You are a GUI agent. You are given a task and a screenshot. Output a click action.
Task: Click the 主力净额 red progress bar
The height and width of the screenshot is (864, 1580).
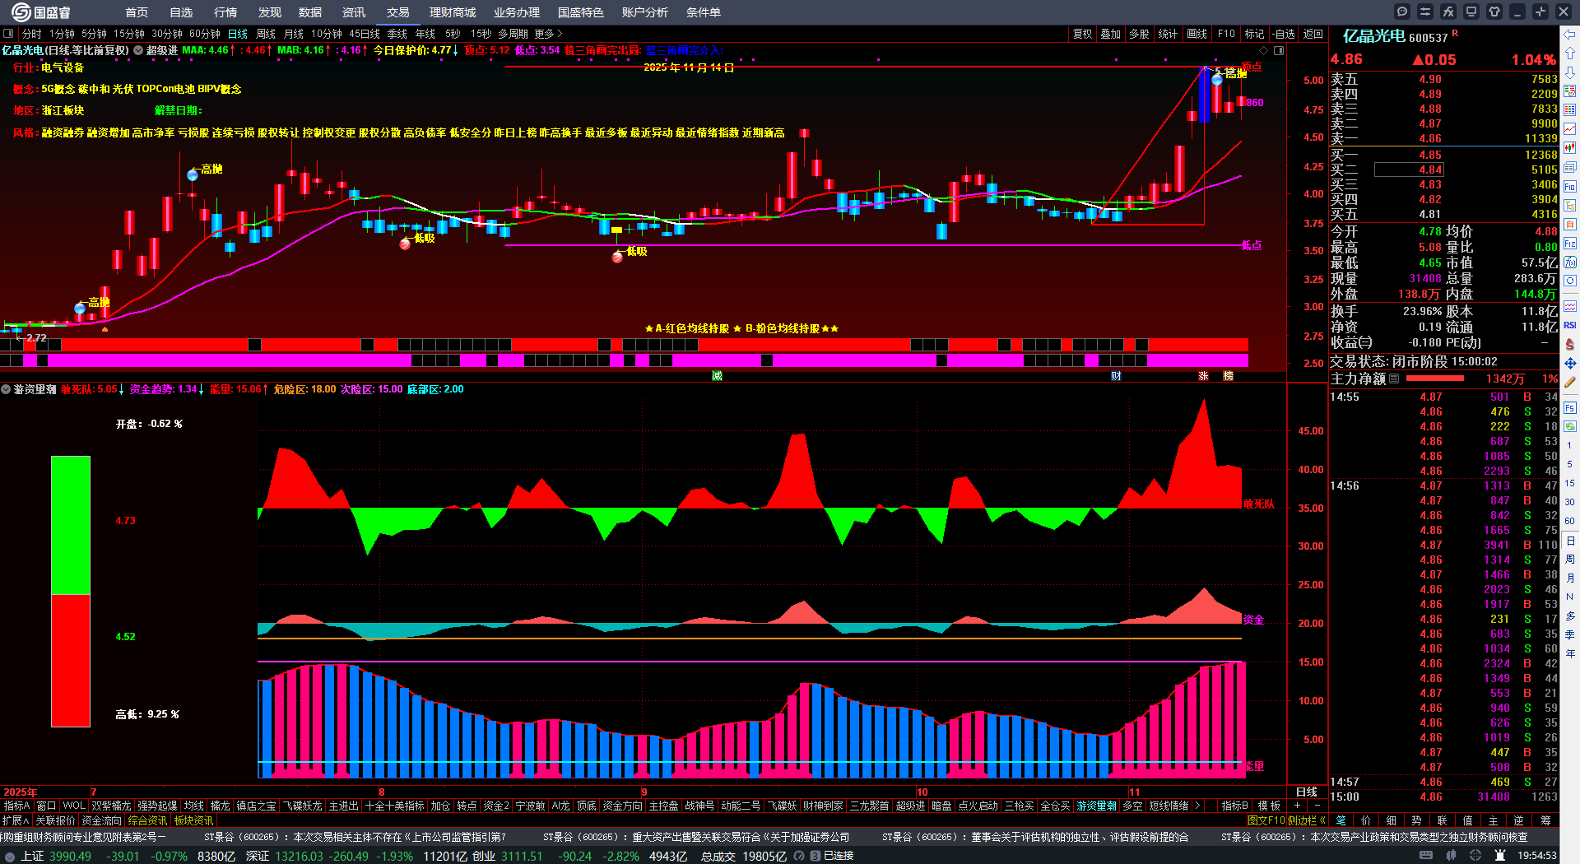[x=1435, y=379]
